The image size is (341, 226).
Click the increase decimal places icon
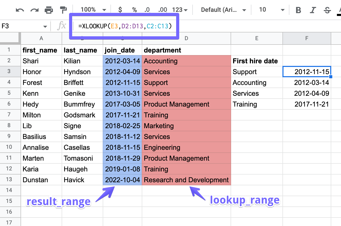coord(163,10)
